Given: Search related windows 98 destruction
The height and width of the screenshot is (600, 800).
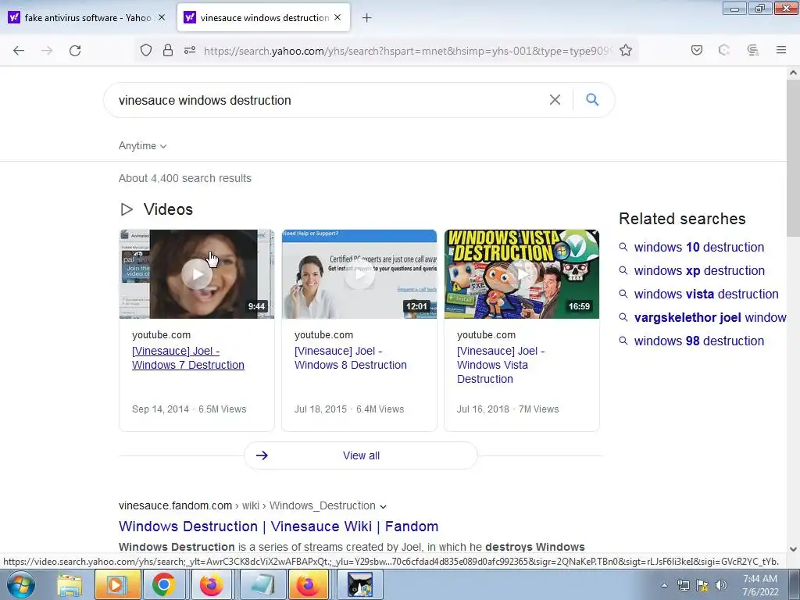Looking at the screenshot, I should click(x=699, y=341).
